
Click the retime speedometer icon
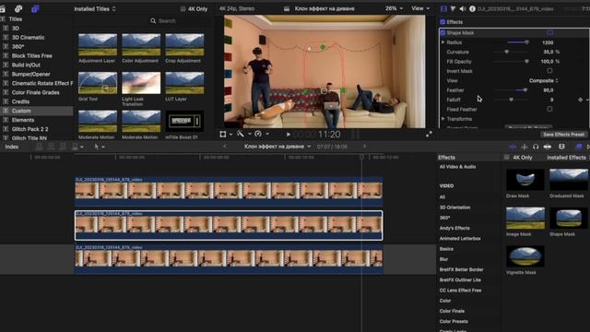[x=258, y=134]
